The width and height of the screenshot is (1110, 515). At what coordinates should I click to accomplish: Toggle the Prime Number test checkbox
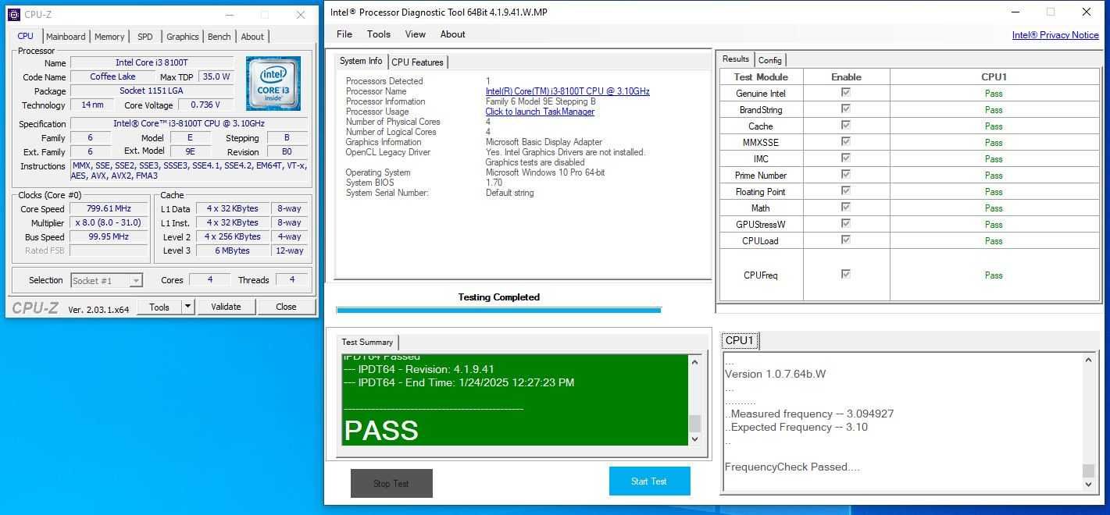click(x=845, y=174)
